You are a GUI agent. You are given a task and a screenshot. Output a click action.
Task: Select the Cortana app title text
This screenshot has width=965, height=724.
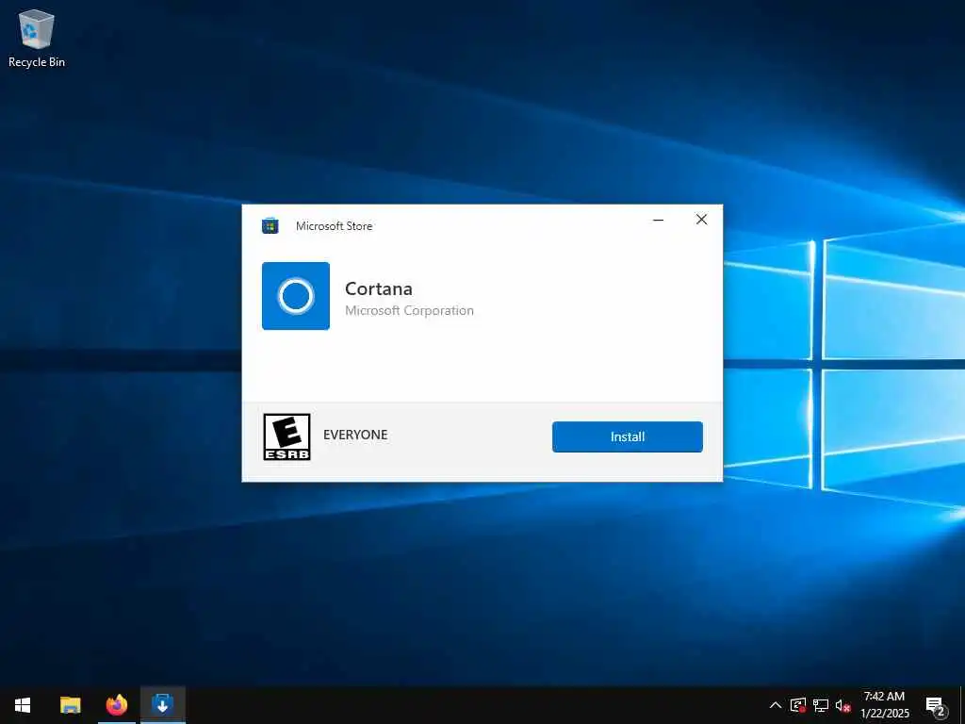(x=379, y=288)
